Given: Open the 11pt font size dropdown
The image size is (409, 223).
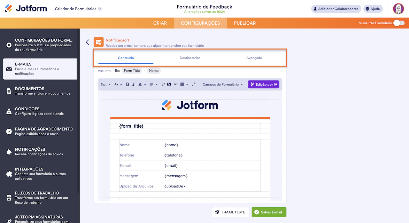Looking at the screenshot, I should pos(105,84).
